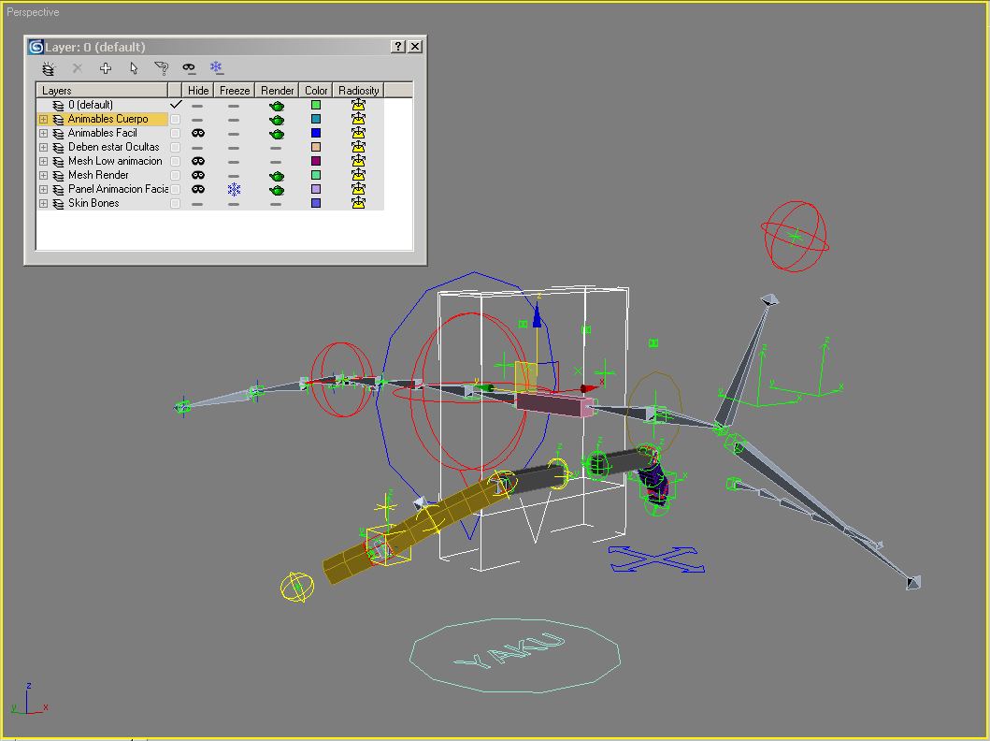This screenshot has height=741, width=990.
Task: Click radiosity icon of Mesh Render layer
Action: coord(359,175)
